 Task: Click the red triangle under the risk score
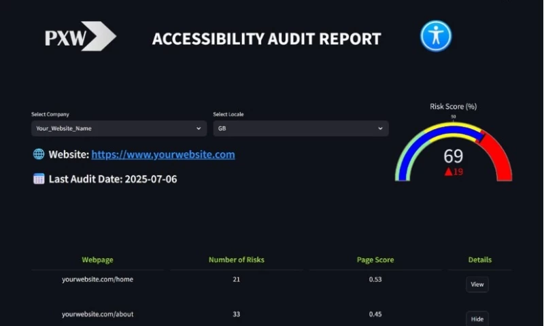(x=448, y=172)
